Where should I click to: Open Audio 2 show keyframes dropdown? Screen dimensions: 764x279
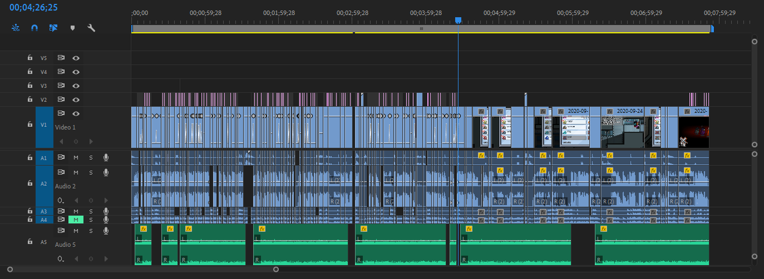coord(60,200)
